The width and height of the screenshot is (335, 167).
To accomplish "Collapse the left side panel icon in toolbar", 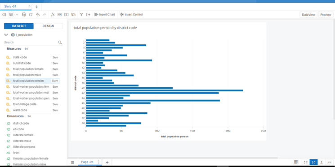I will click(x=4, y=14).
